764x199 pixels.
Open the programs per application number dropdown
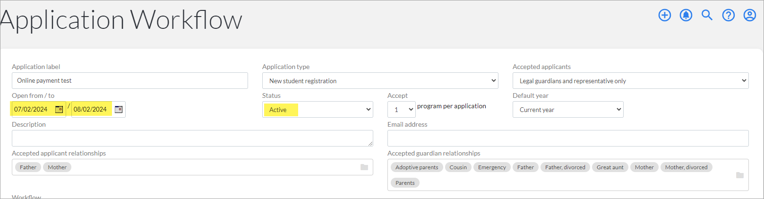tap(402, 110)
